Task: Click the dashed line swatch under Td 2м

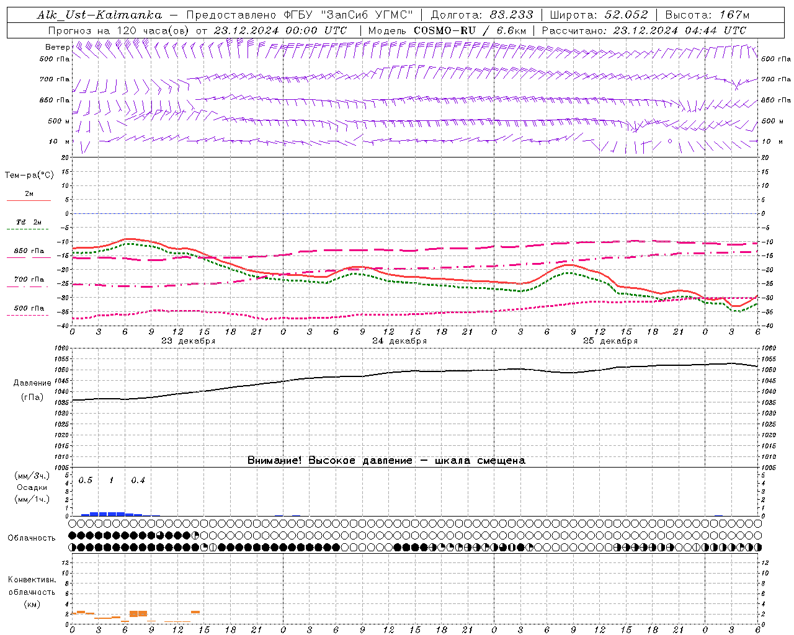Action: 29,229
